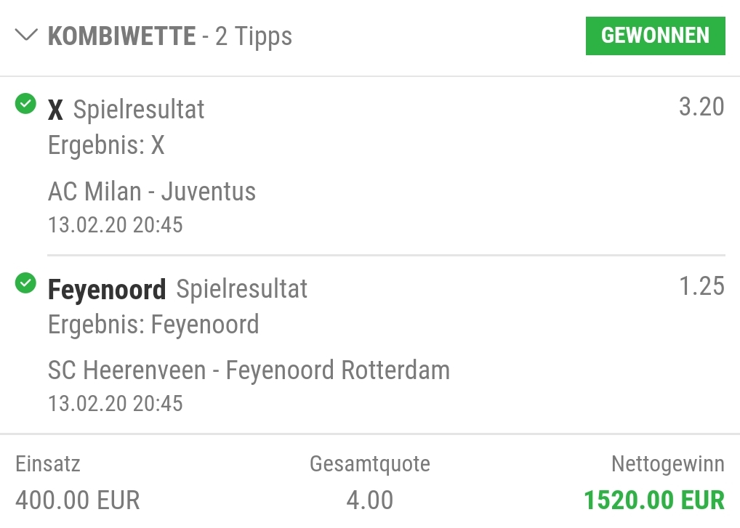Click the green GEWONNEN status badge
Image resolution: width=740 pixels, height=528 pixels.
pyautogui.click(x=655, y=36)
